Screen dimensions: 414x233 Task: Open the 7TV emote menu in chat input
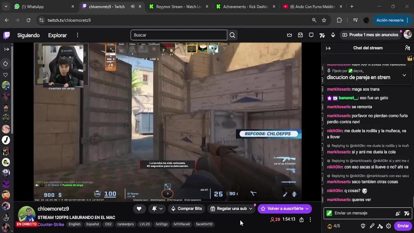[407, 213]
